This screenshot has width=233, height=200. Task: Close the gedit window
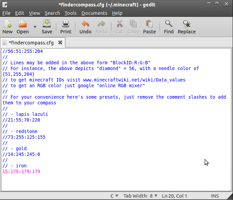click(x=226, y=4)
